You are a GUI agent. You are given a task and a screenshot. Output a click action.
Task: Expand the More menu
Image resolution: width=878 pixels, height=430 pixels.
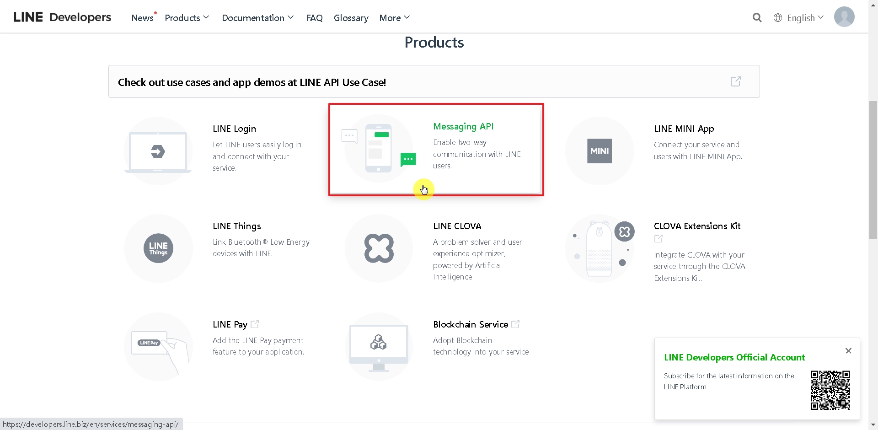394,18
